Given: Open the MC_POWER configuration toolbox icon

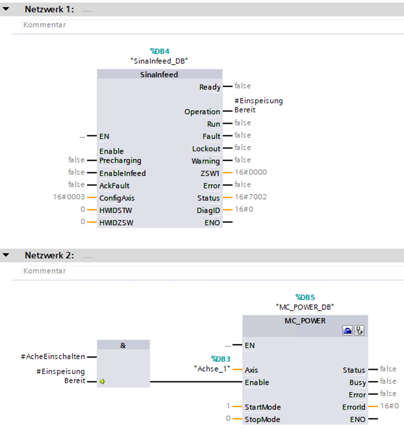Looking at the screenshot, I should 347,331.
